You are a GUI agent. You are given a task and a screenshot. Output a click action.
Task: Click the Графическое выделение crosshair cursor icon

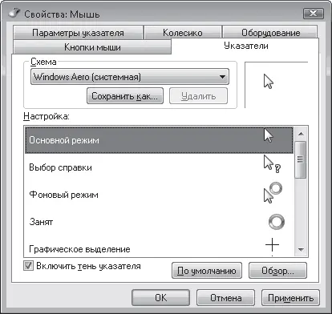272,245
